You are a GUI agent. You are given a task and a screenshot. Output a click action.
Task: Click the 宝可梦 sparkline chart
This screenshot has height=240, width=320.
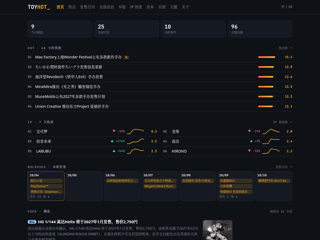tap(135, 131)
